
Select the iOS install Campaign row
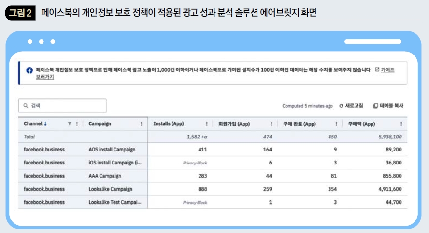tap(213, 163)
